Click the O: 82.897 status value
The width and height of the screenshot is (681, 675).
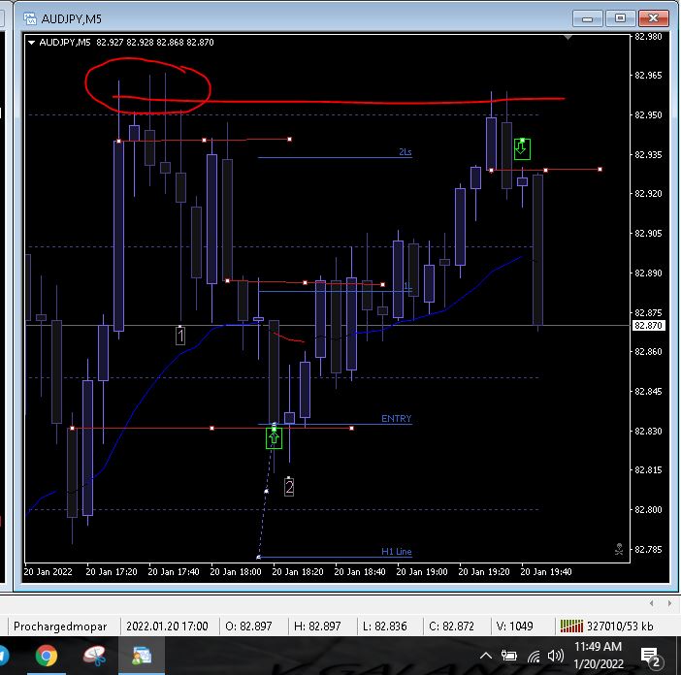coord(248,626)
